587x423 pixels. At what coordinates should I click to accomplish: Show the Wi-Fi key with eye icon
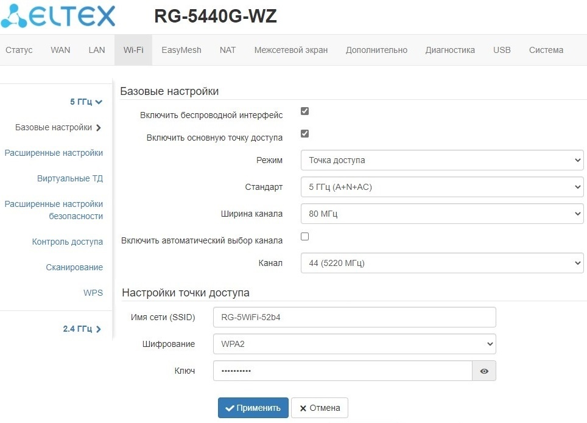484,371
